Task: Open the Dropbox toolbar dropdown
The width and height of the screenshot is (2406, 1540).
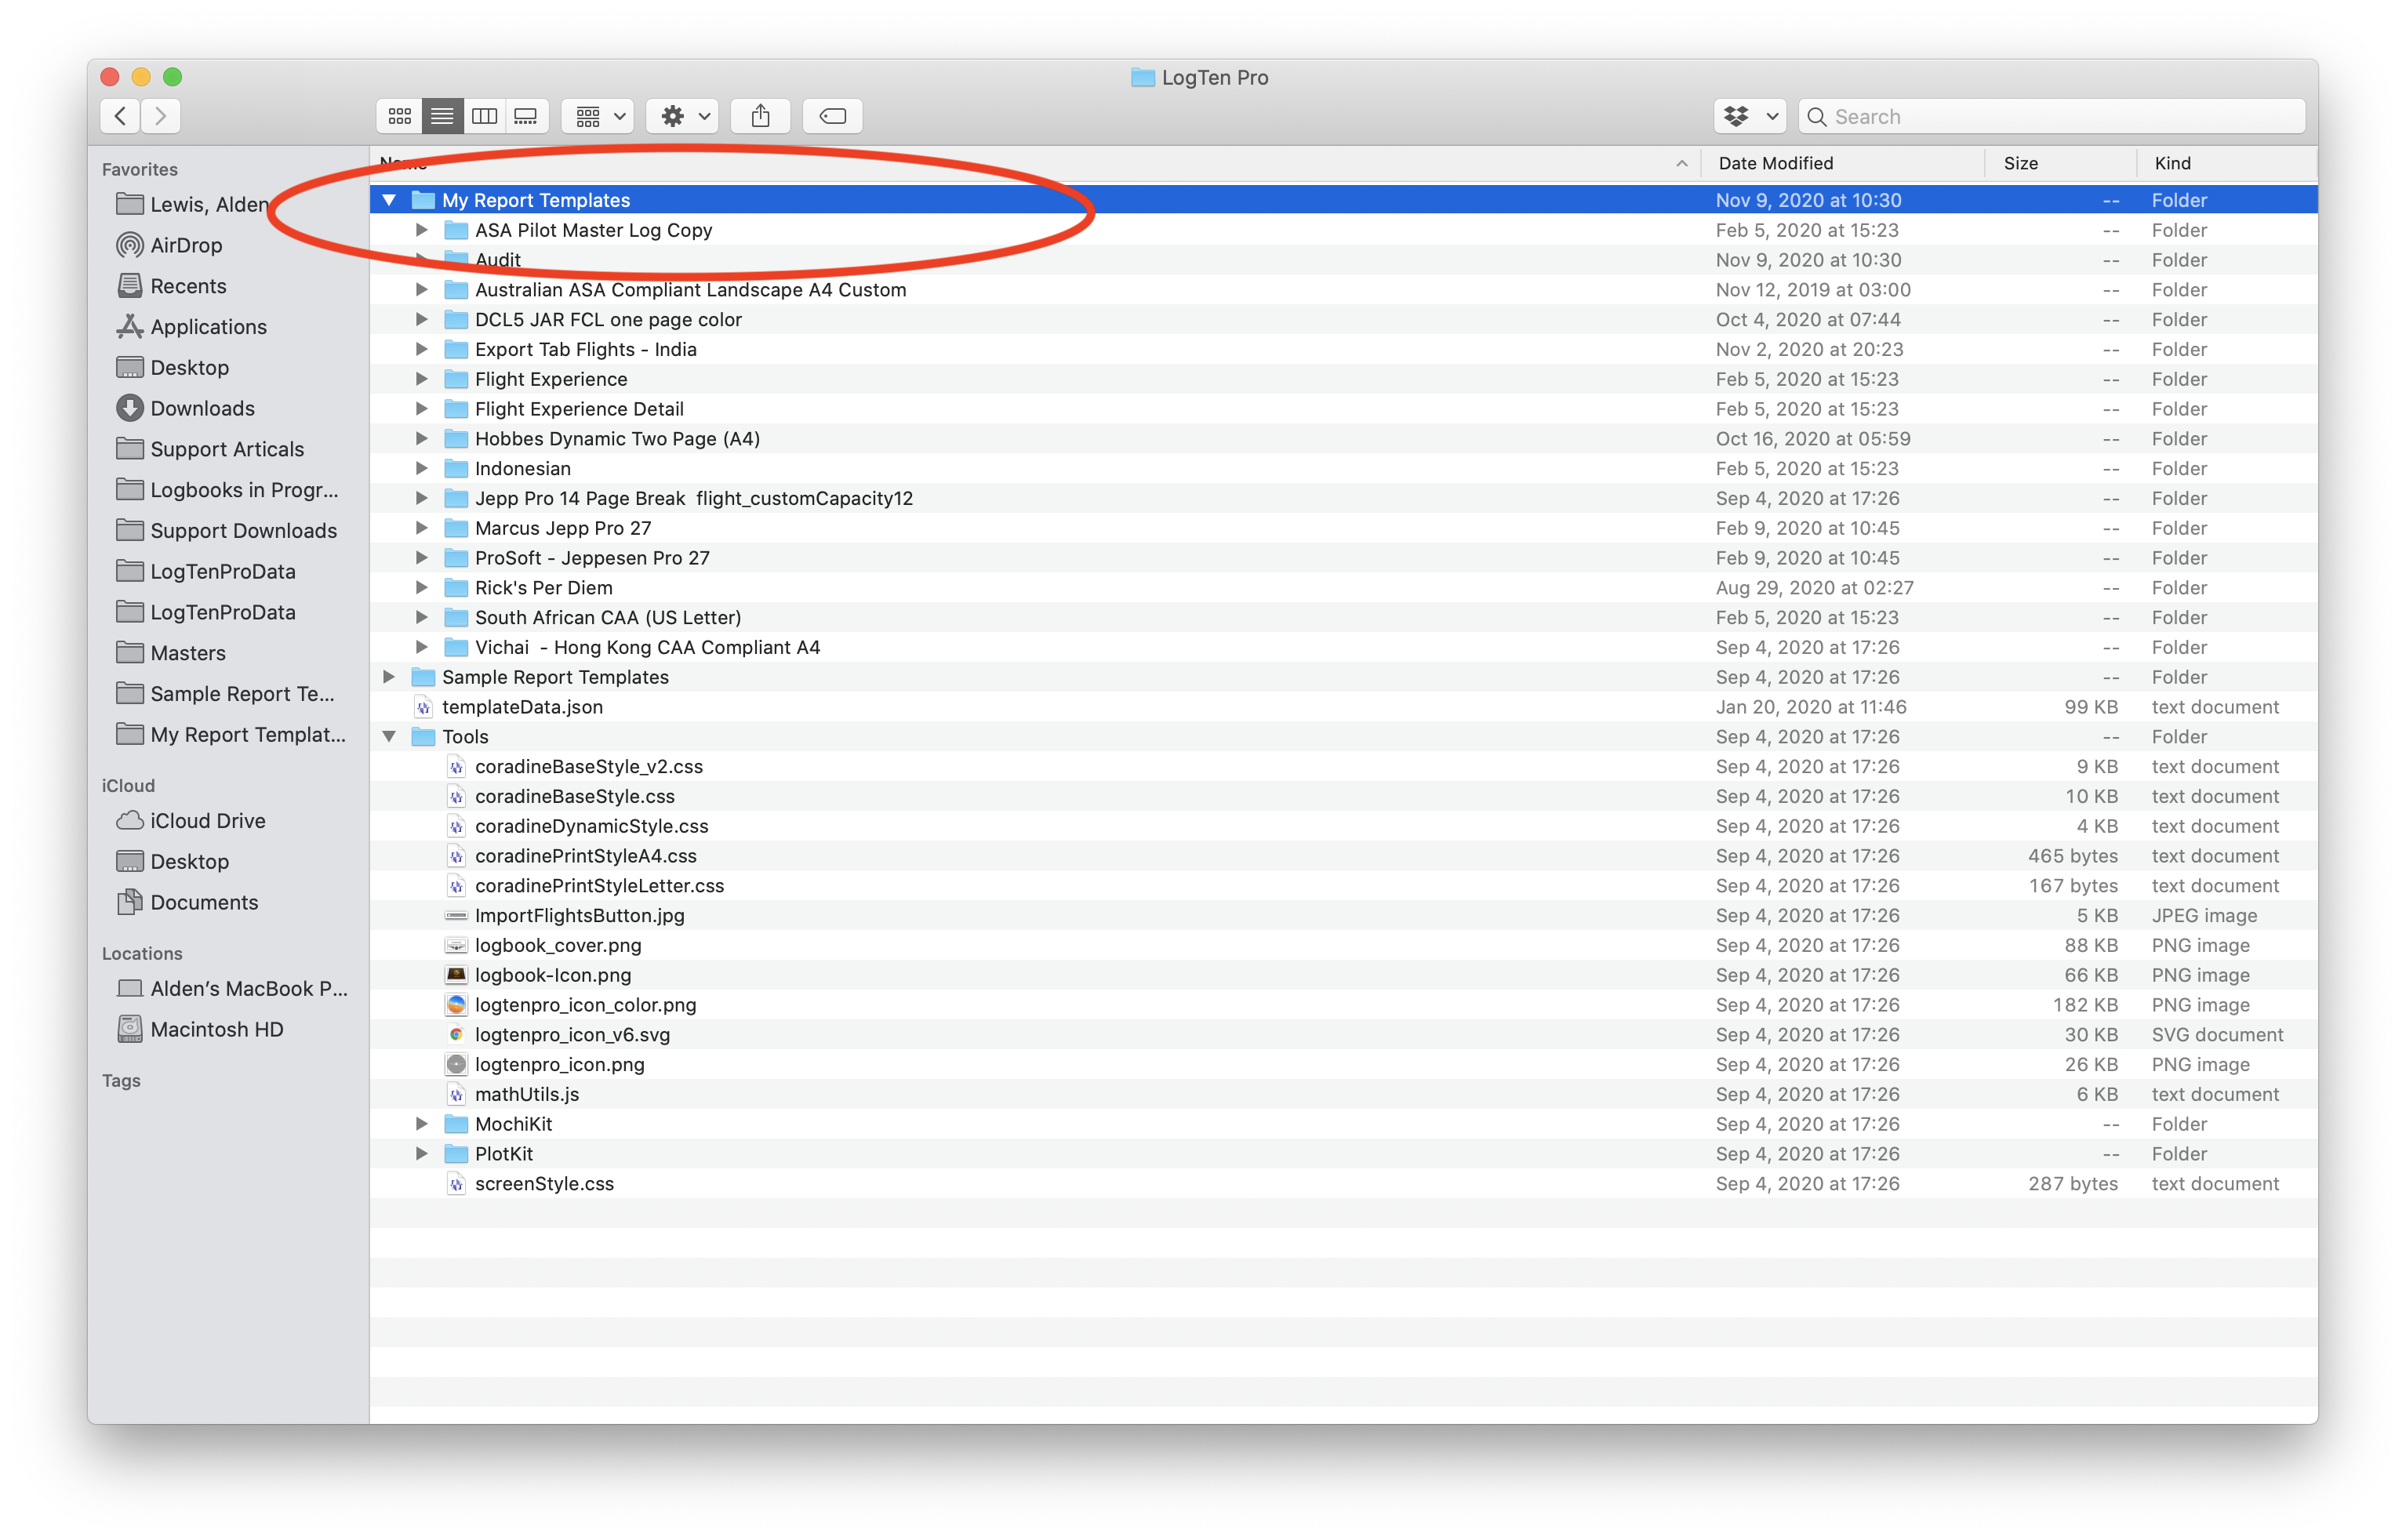Action: pyautogui.click(x=1749, y=116)
